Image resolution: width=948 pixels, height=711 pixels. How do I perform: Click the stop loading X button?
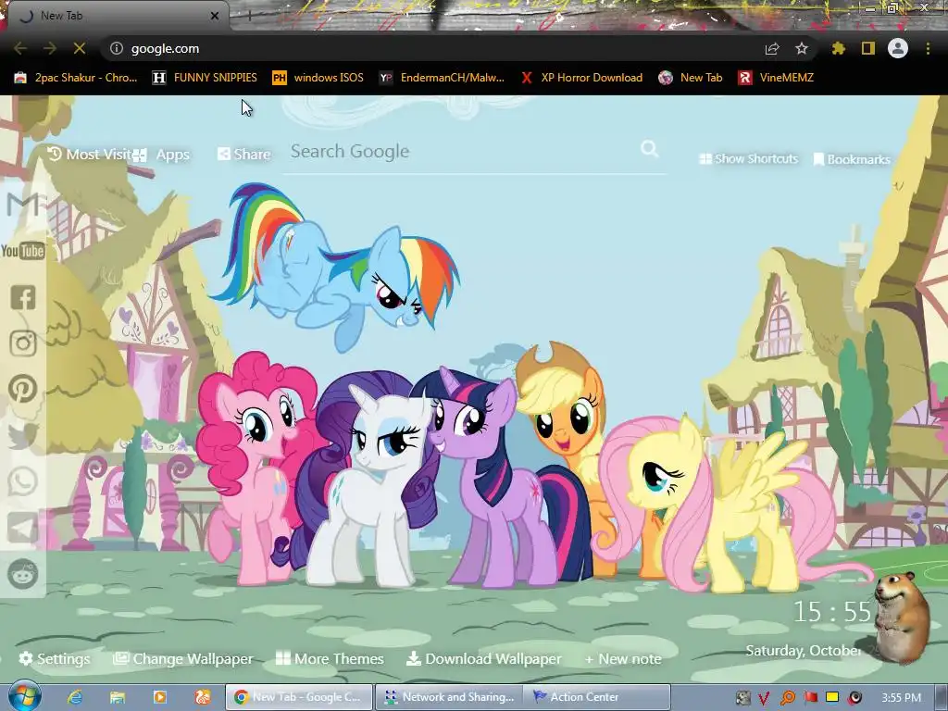[80, 48]
